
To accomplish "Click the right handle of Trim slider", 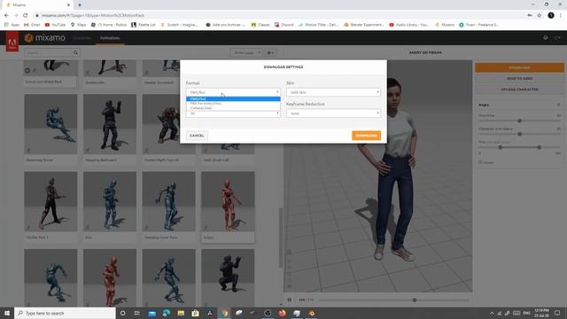I will tap(540, 147).
